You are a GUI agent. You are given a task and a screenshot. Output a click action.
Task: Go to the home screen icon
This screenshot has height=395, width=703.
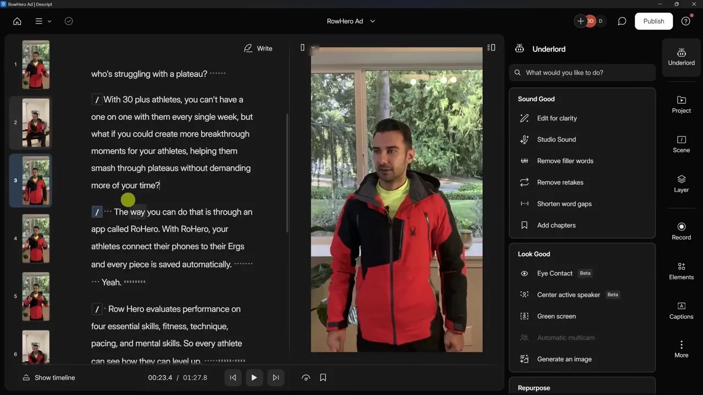[x=17, y=21]
